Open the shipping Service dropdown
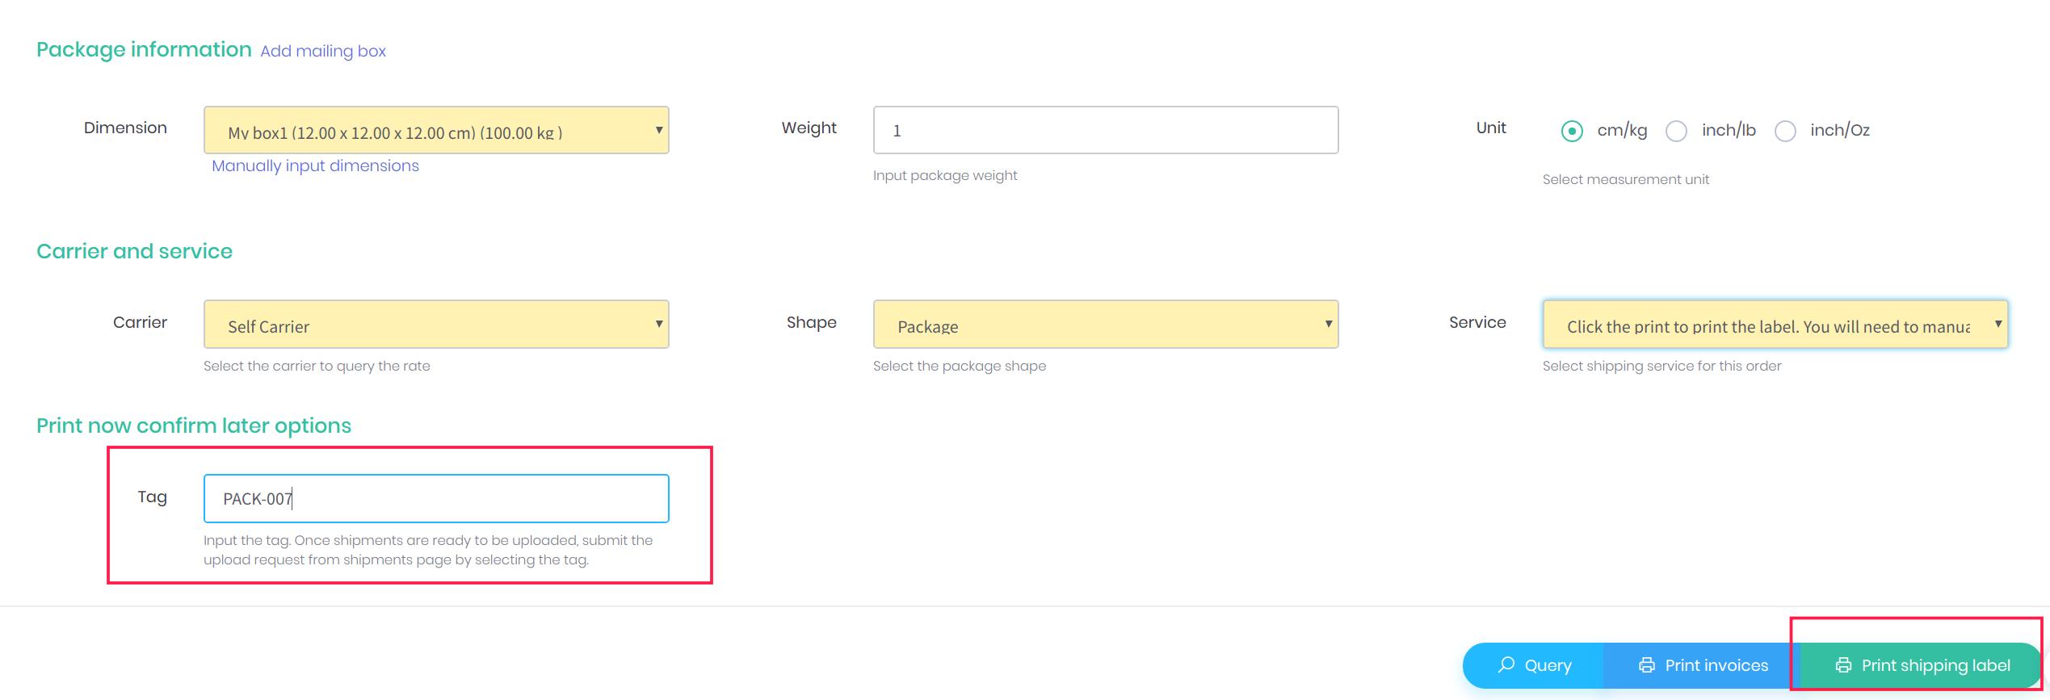Image resolution: width=2050 pixels, height=700 pixels. click(1775, 324)
